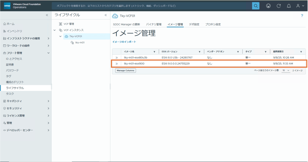
Task: Click the help question mark icon
Action: [302, 16]
